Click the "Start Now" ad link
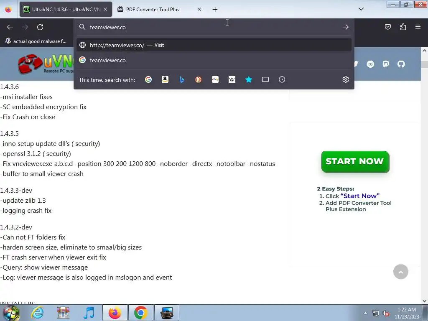 (x=360, y=196)
